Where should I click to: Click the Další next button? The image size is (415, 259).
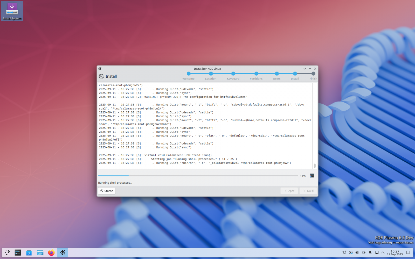(x=308, y=191)
